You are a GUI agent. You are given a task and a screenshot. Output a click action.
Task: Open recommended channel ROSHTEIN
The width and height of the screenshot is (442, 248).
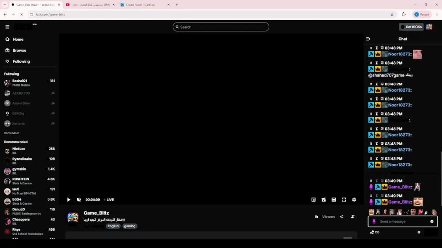click(29, 181)
